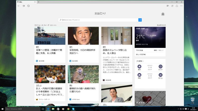Viewport: 198px width, 111px height.
Task: Show hidden system tray icons chevron
Action: 178,109
